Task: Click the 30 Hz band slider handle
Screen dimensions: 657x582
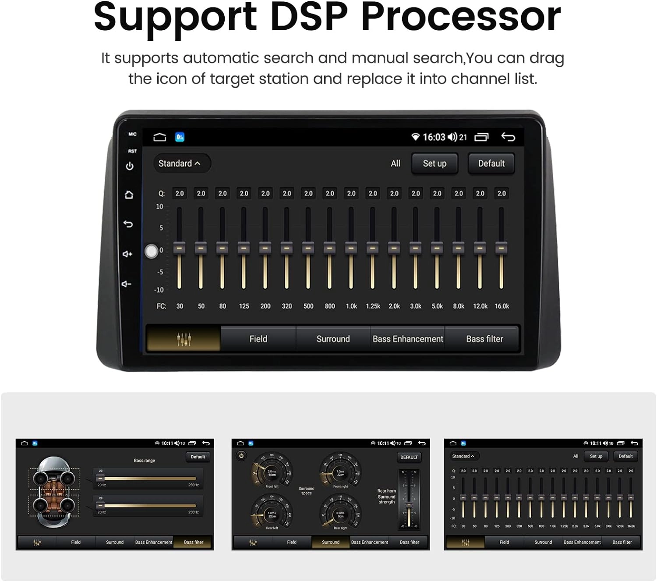Action: (179, 248)
